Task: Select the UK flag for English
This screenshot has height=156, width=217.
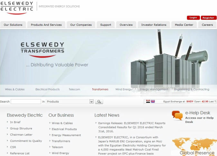Action: [153, 101]
